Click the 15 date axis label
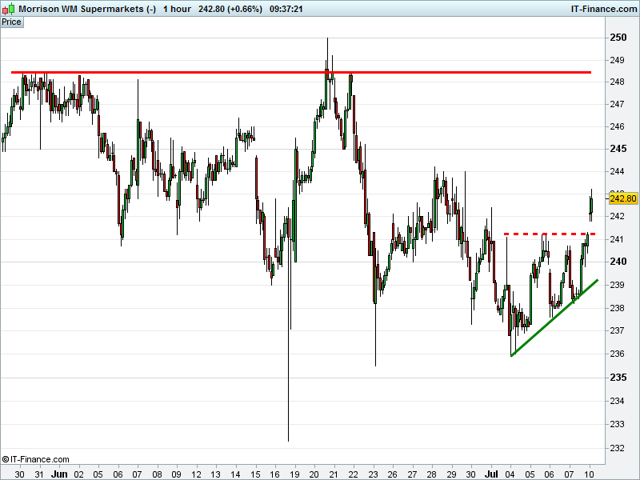The width and height of the screenshot is (640, 480). point(255,474)
